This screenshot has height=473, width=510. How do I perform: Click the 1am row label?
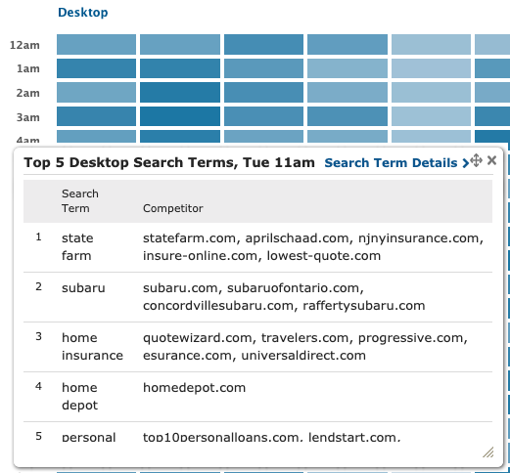28,68
